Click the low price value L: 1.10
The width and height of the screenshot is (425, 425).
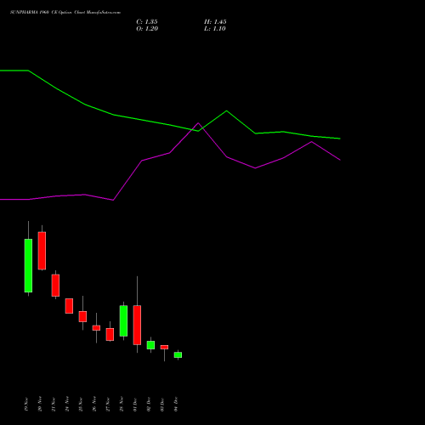point(215,29)
